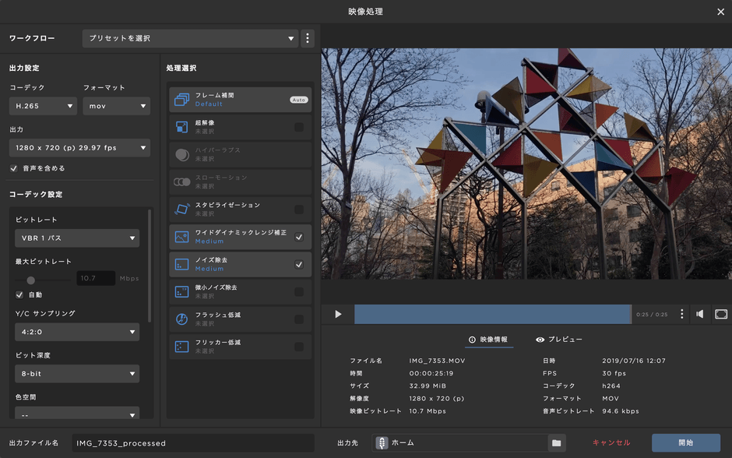Click the 開始 start button
732x458 pixels.
tap(685, 442)
